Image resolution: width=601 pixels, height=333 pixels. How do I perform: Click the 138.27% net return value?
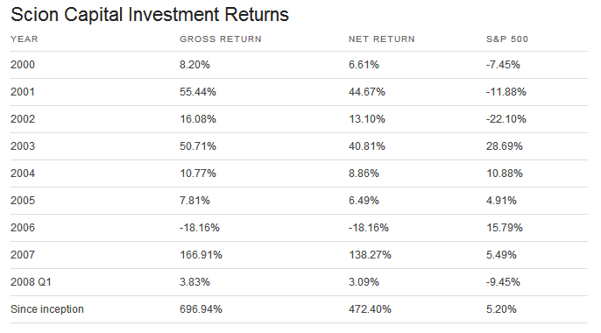(370, 255)
